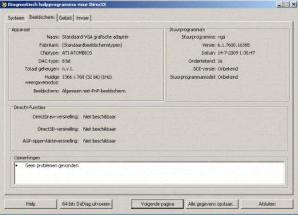Click the fabrikant value '(Standaardbeeldschermtypen)'
The image size is (298, 215).
click(92, 45)
